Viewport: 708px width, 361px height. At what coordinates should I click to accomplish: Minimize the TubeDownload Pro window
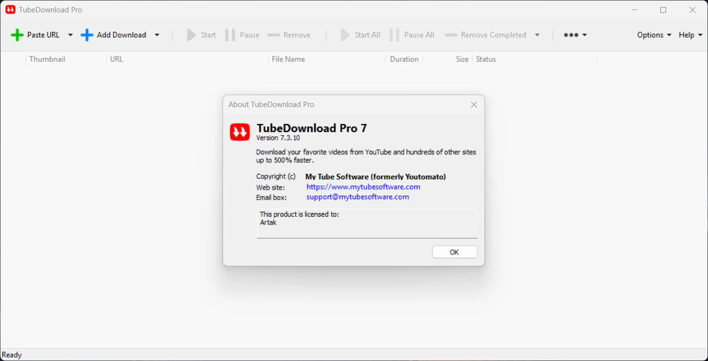coord(634,10)
